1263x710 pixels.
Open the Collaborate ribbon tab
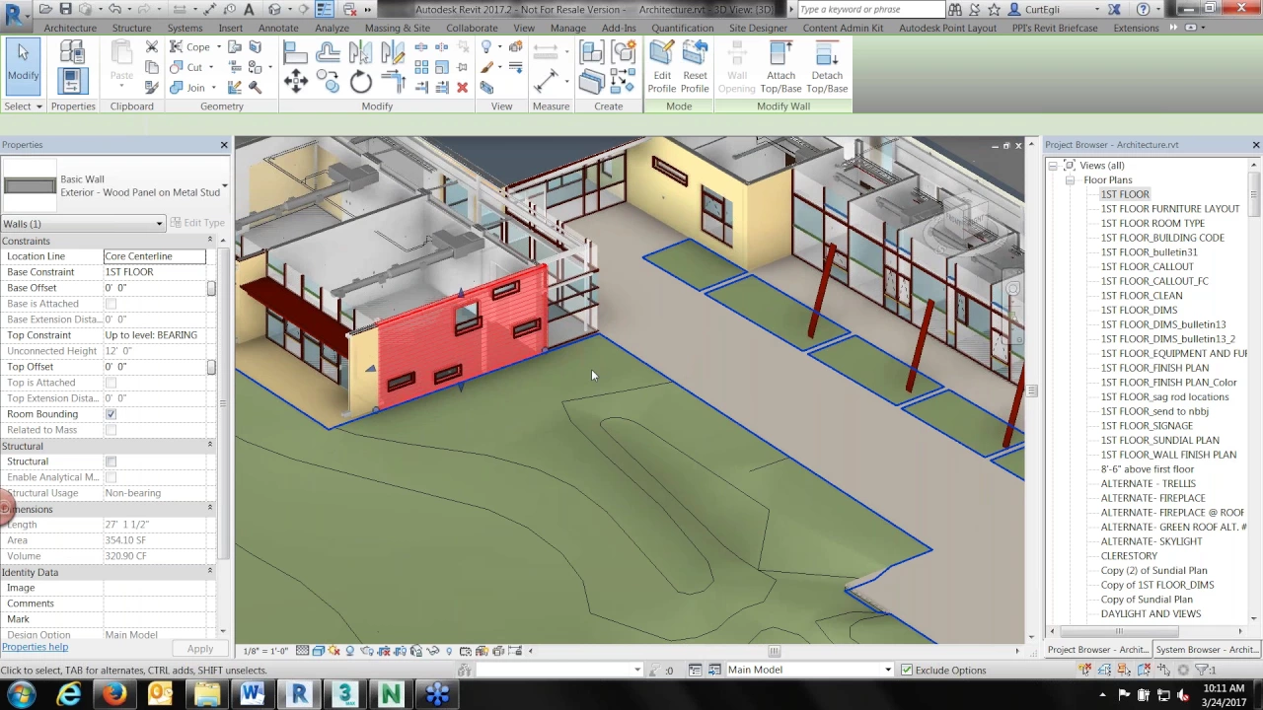click(x=472, y=28)
